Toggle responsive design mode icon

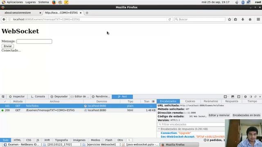click(239, 96)
